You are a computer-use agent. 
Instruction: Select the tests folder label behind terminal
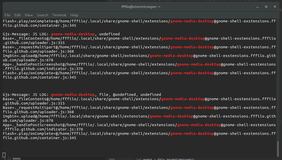(x=17, y=158)
